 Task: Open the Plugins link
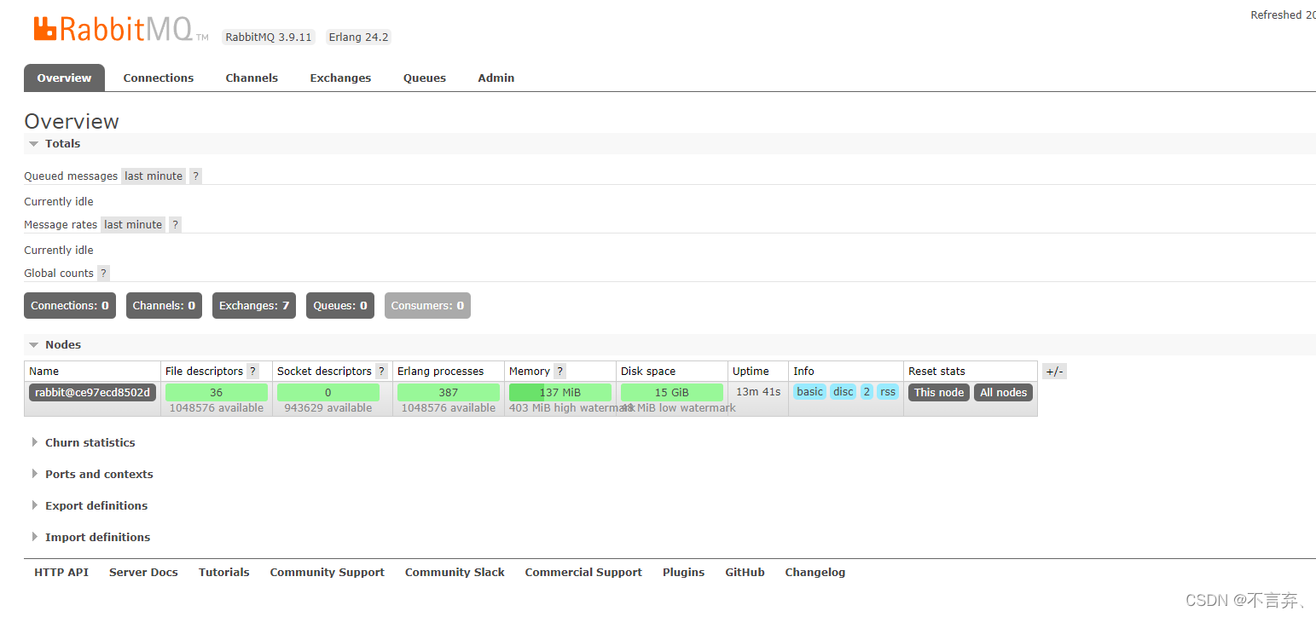(684, 573)
